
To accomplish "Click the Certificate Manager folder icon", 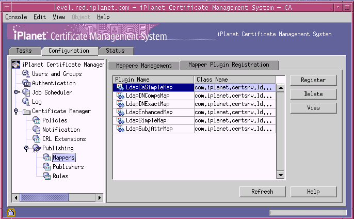I will pyautogui.click(x=26, y=112).
